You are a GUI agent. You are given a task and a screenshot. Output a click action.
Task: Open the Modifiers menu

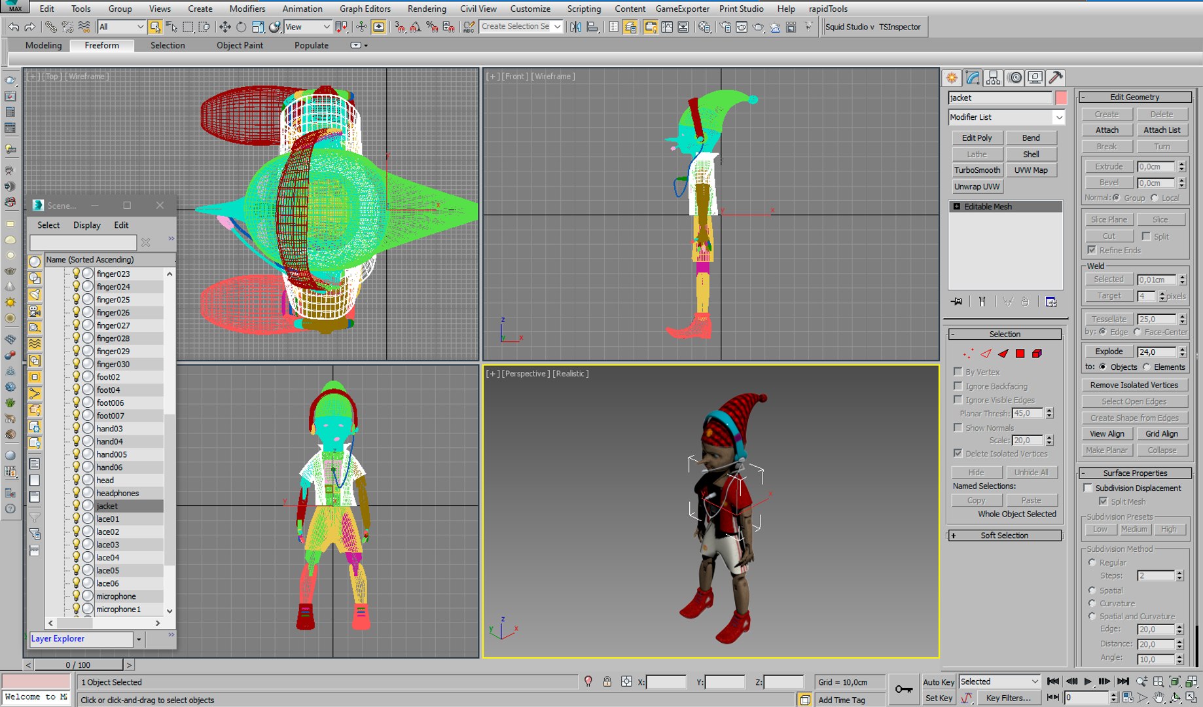(x=247, y=9)
